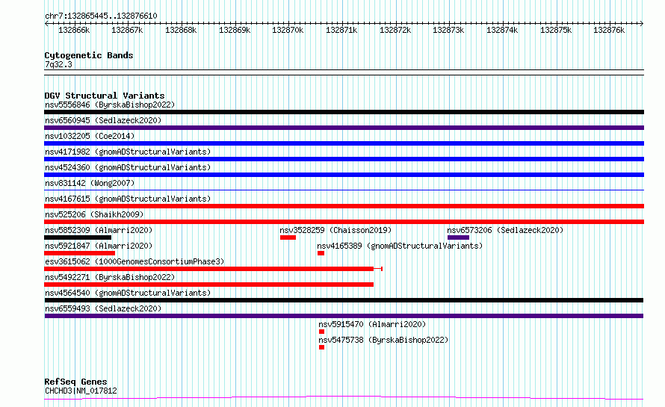Open nsv5475738 (ByrskaBishop2022) label

coord(383,340)
